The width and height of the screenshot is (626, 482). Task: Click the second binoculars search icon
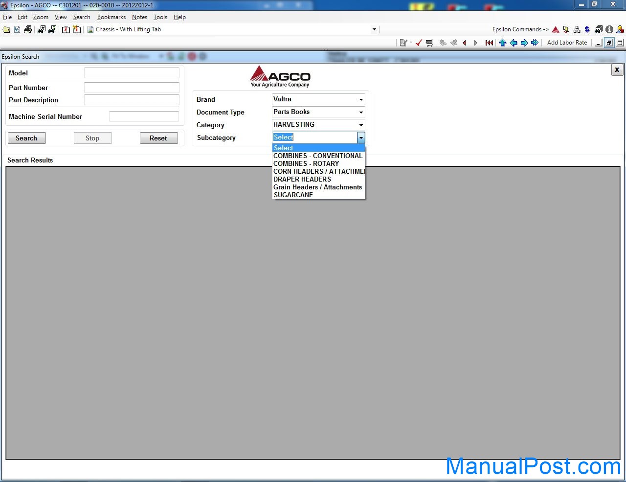[x=52, y=29]
